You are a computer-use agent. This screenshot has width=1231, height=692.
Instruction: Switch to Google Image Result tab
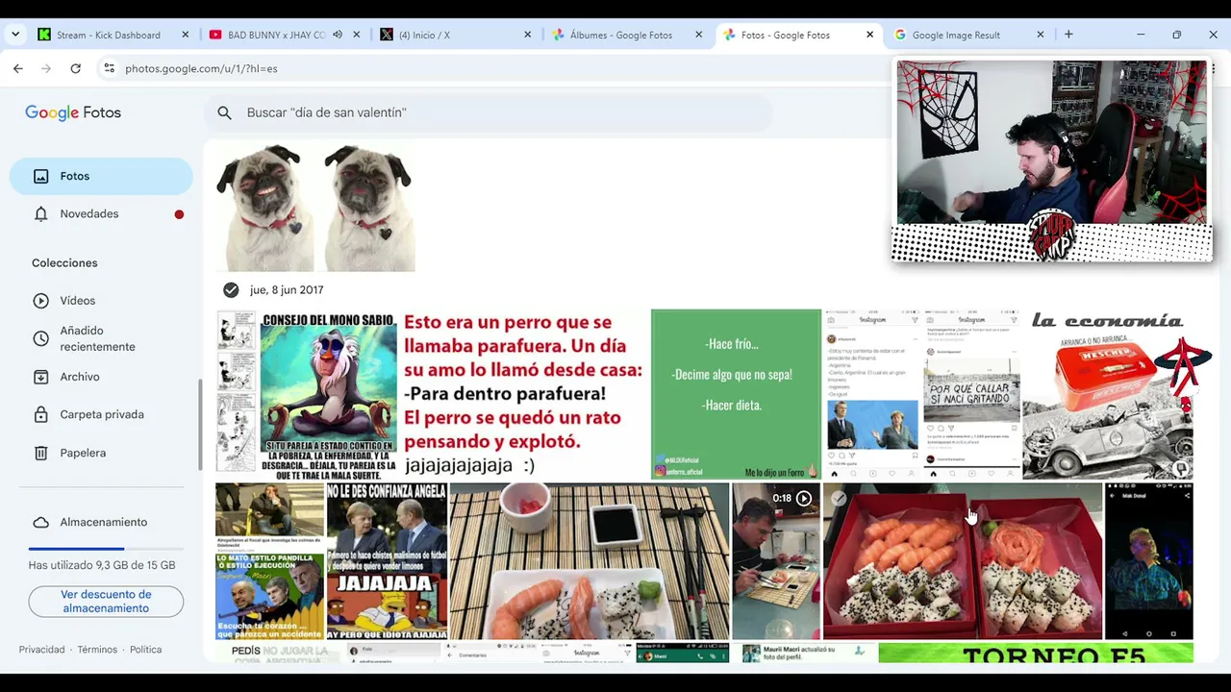click(956, 35)
